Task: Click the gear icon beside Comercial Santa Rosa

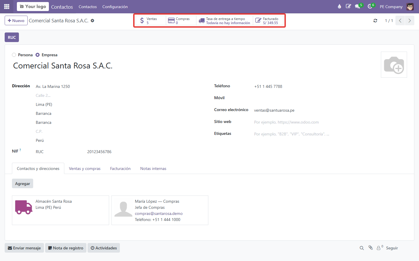Action: click(93, 21)
